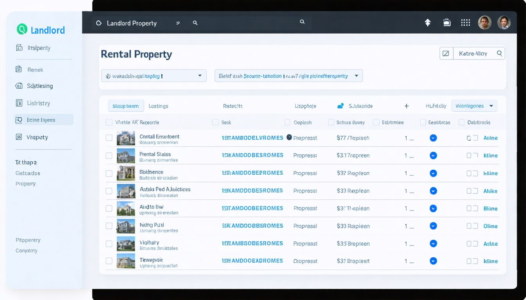
Task: Open the Bline link in Andjto Bwl row
Action: (490, 209)
